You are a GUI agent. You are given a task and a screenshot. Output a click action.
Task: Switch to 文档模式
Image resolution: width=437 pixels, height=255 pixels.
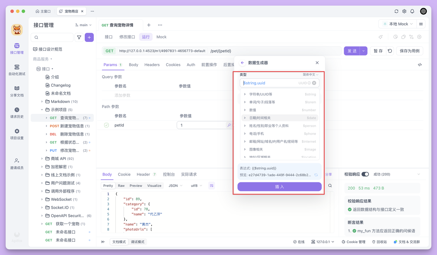tap(119, 242)
